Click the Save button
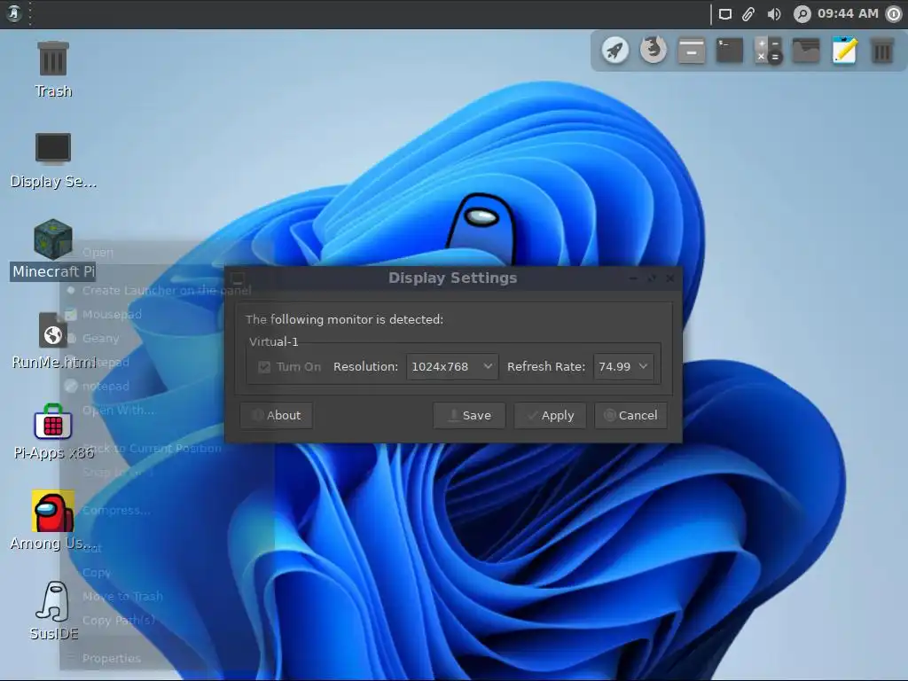This screenshot has width=908, height=681. 469,416
